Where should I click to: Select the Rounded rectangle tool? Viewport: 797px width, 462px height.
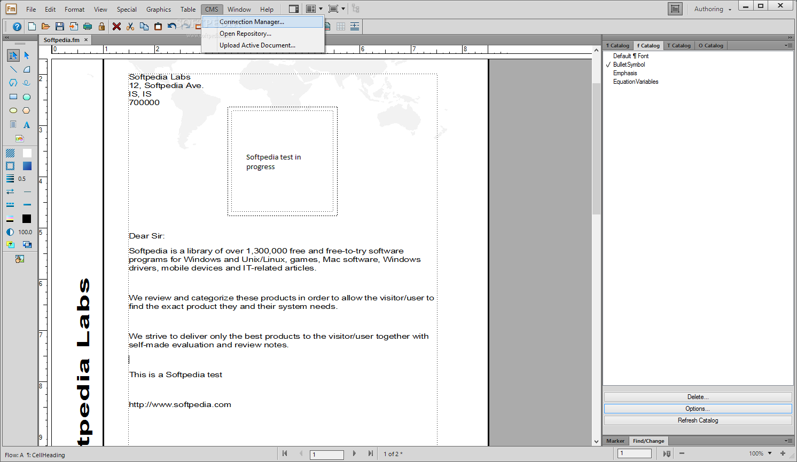[x=27, y=97]
